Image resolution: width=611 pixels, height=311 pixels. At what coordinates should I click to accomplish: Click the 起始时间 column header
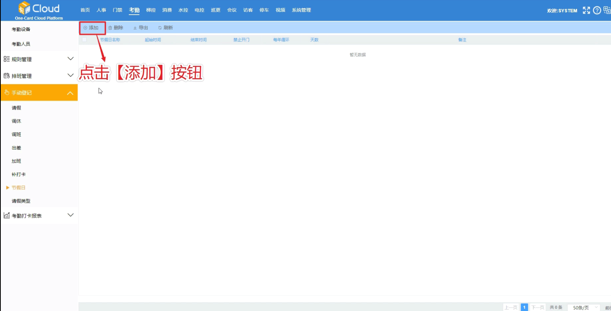[153, 40]
